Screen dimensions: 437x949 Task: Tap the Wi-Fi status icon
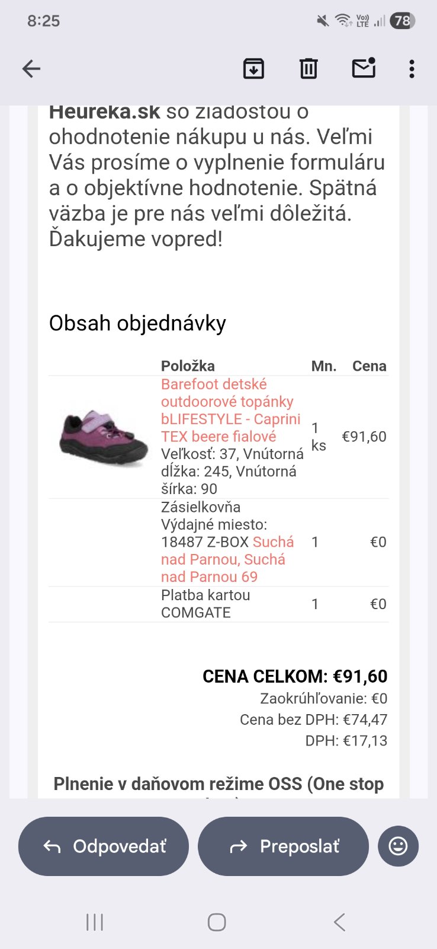[x=343, y=21]
